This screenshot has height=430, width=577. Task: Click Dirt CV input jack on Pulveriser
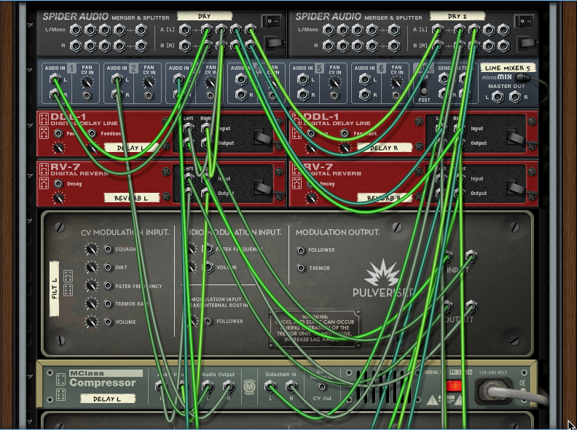pos(108,267)
